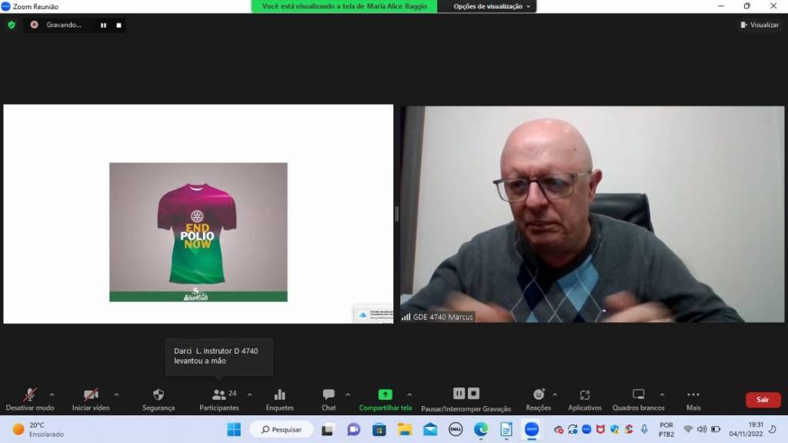Open the Aplicativos icon
788x443 pixels.
point(585,394)
